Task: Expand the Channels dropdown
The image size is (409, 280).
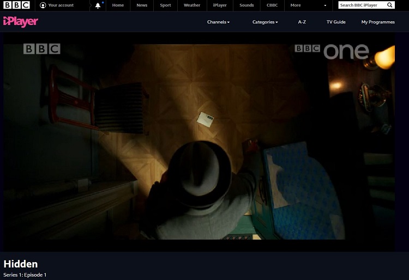Action: (218, 22)
